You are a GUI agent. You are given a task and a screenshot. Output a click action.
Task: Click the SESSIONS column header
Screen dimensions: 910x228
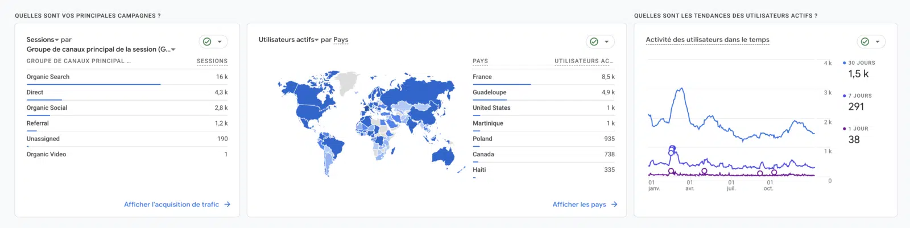[x=212, y=61]
